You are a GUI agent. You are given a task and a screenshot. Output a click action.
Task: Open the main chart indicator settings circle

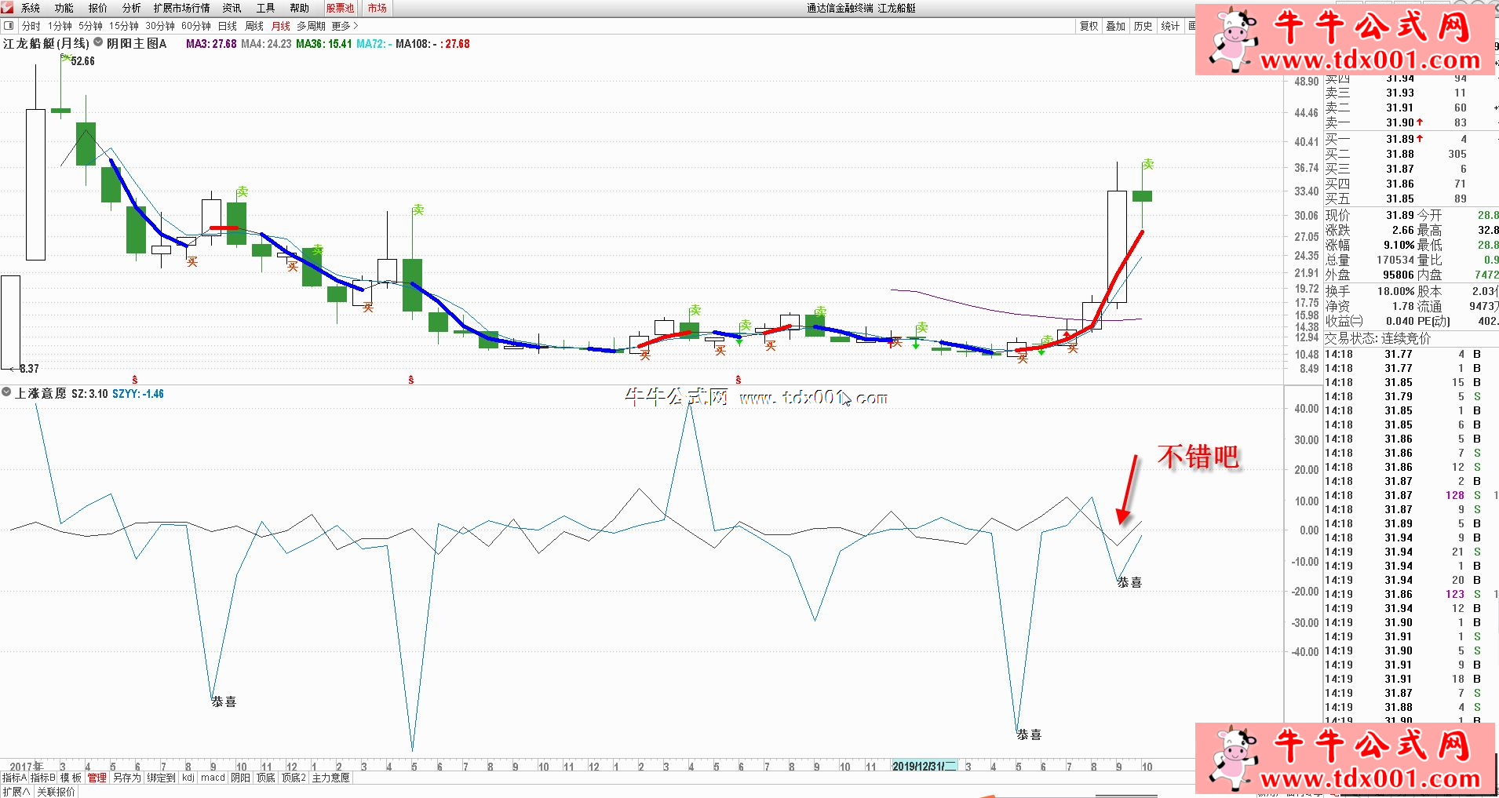coord(98,42)
